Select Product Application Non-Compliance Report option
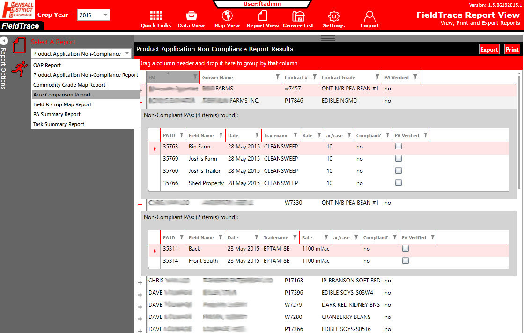The height and width of the screenshot is (333, 524). tap(86, 75)
